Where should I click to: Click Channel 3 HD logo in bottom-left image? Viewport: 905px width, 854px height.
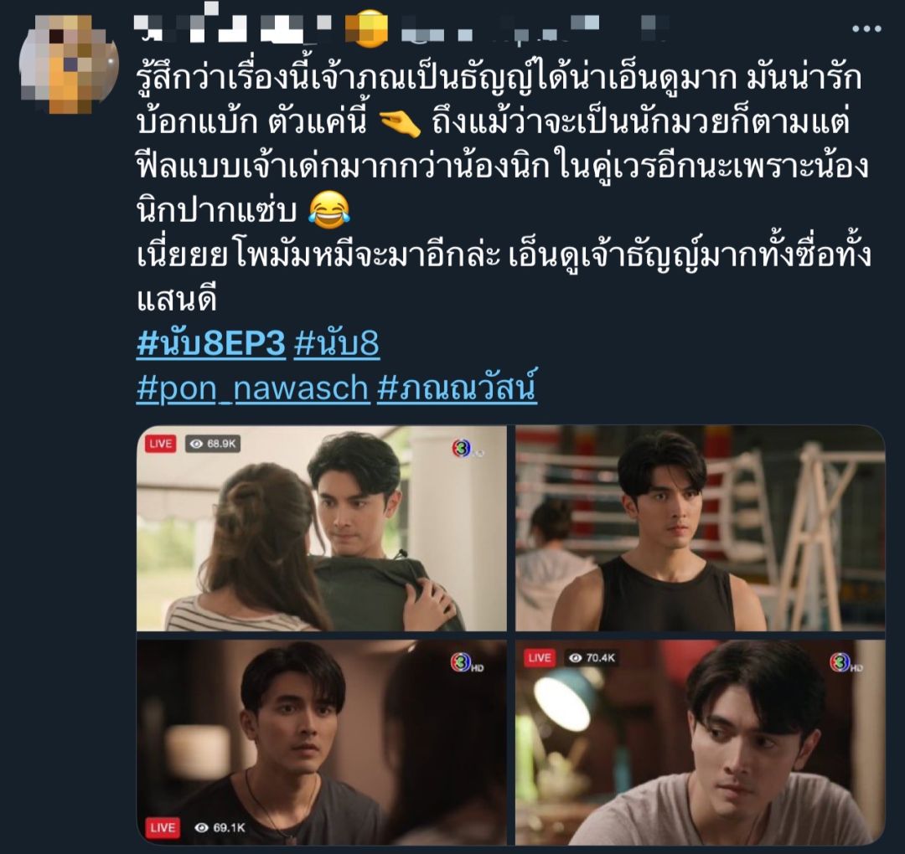(465, 663)
